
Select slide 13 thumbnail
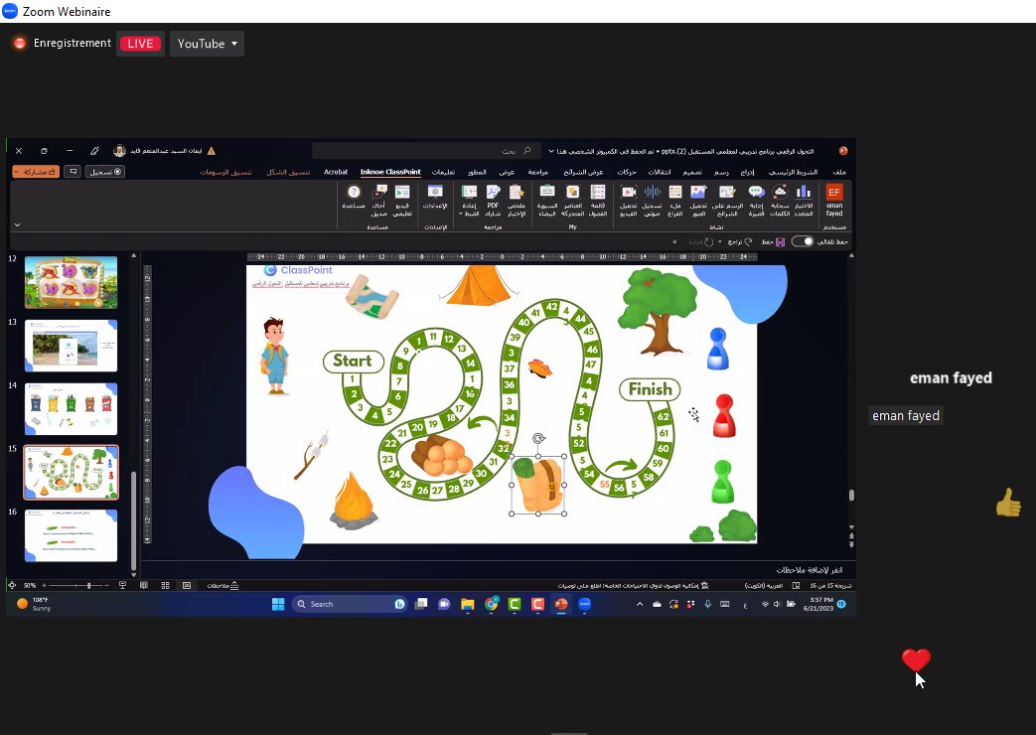pyautogui.click(x=71, y=346)
